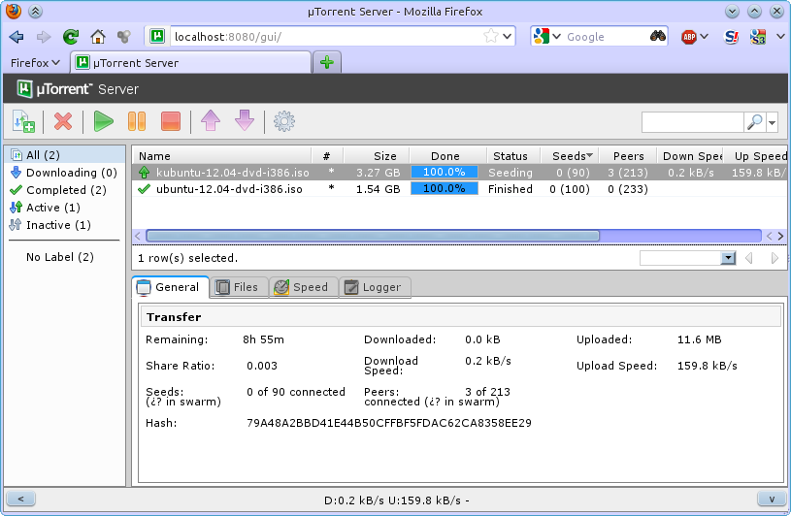Move torrent down the queue

click(x=245, y=121)
